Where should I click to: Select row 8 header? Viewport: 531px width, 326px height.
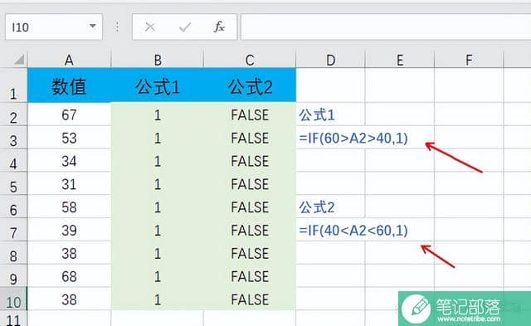13,253
